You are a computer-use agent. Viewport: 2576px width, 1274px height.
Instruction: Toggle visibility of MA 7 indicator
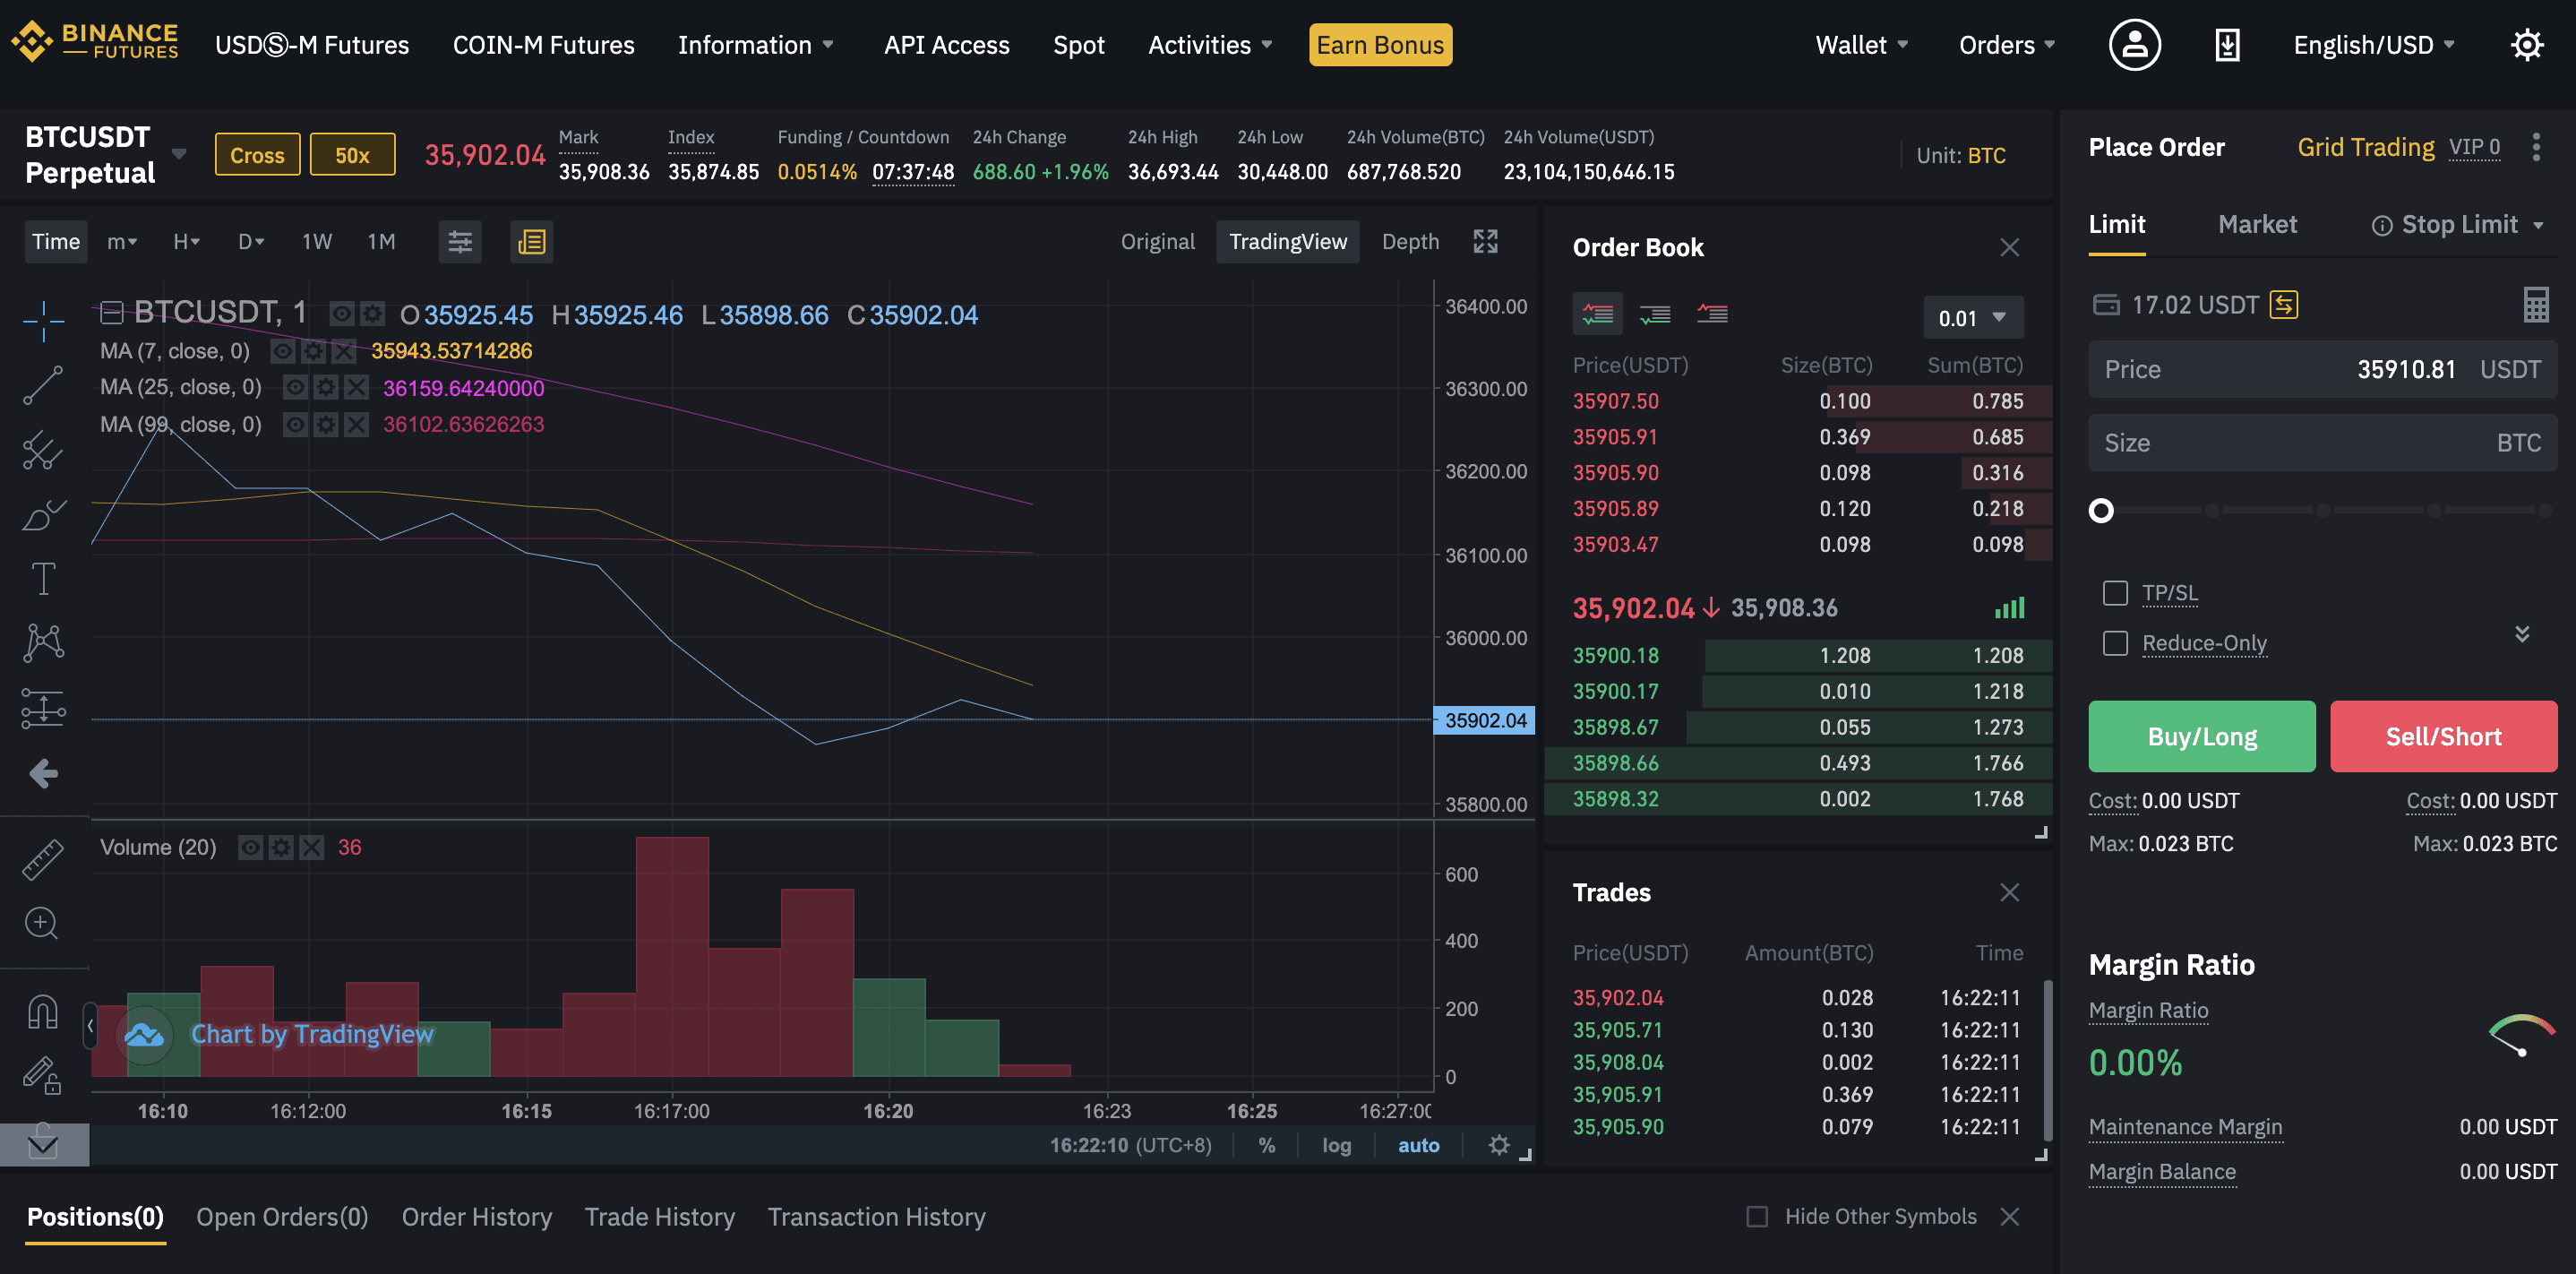click(x=283, y=351)
